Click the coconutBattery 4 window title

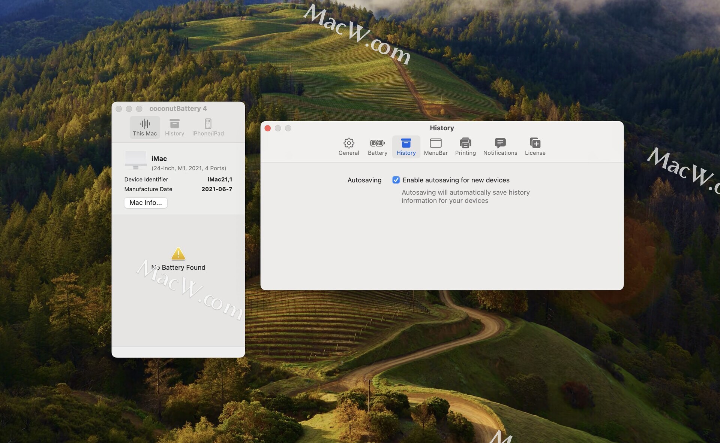coord(178,109)
